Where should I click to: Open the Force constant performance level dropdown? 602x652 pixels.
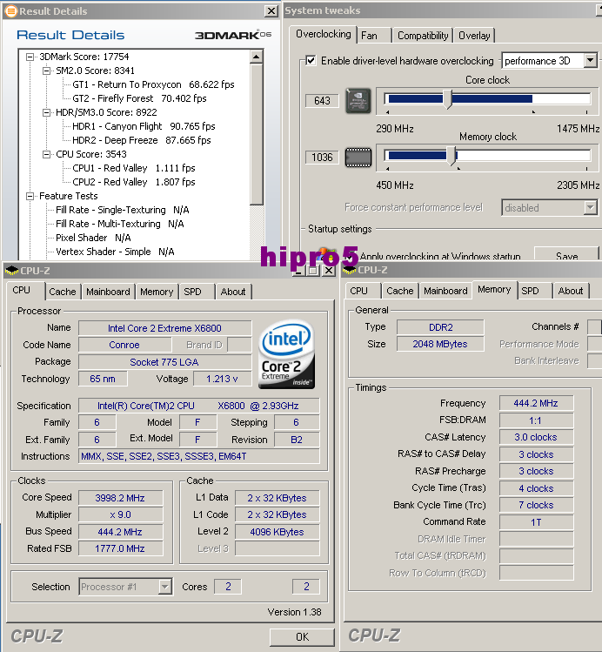pos(591,207)
